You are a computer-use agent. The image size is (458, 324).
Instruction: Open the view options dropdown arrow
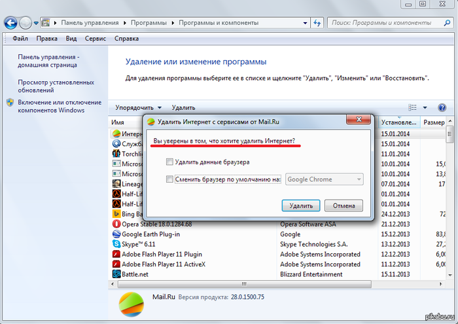coord(425,107)
